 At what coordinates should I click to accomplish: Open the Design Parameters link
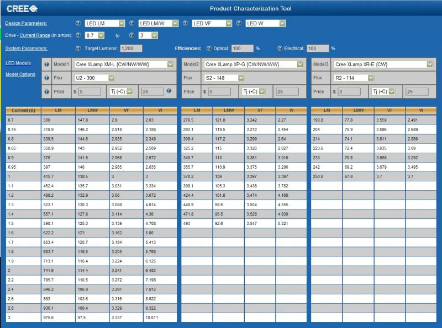[26, 23]
